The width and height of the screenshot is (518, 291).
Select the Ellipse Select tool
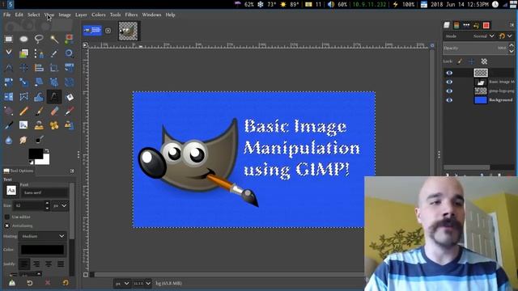pos(23,39)
